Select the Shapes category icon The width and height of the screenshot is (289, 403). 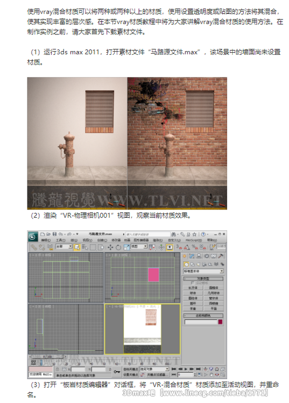192,264
